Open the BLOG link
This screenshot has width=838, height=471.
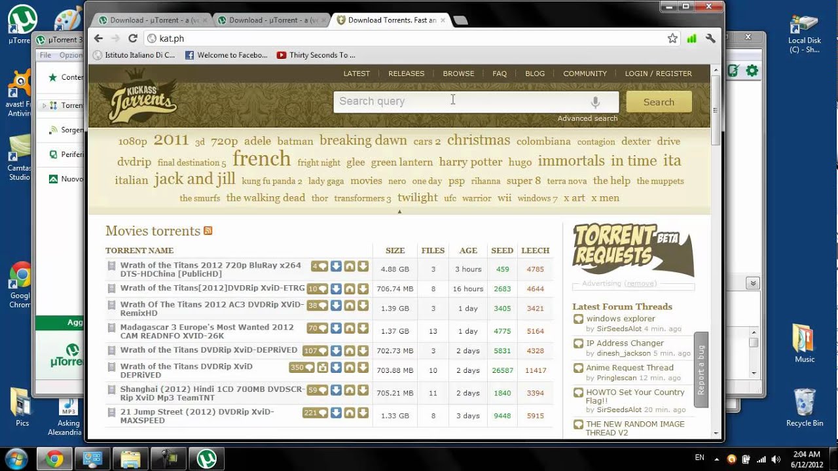point(535,73)
